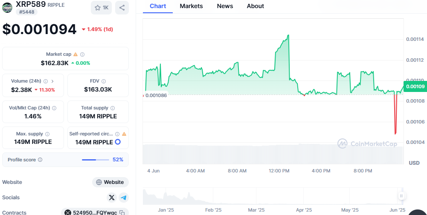Click the Max. supply value 149M RIPPLE
Image resolution: width=427 pixels, height=215 pixels.
coord(33,142)
